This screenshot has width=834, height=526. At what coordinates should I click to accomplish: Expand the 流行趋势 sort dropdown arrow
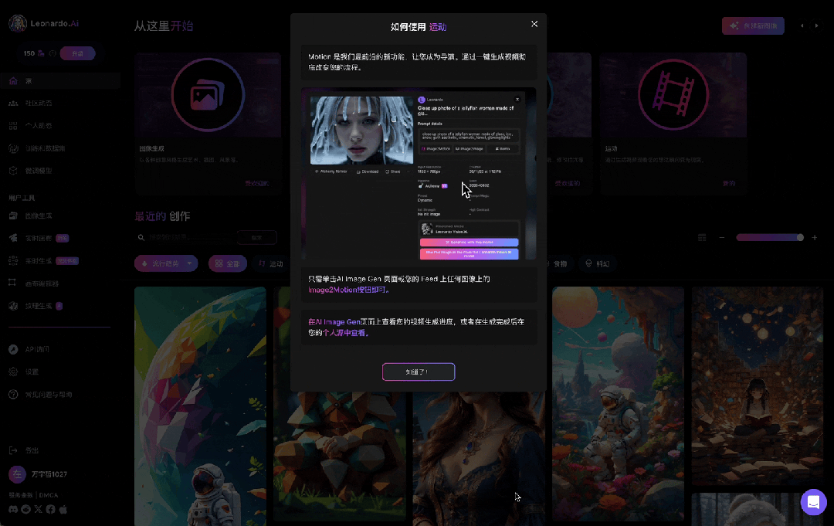(189, 263)
